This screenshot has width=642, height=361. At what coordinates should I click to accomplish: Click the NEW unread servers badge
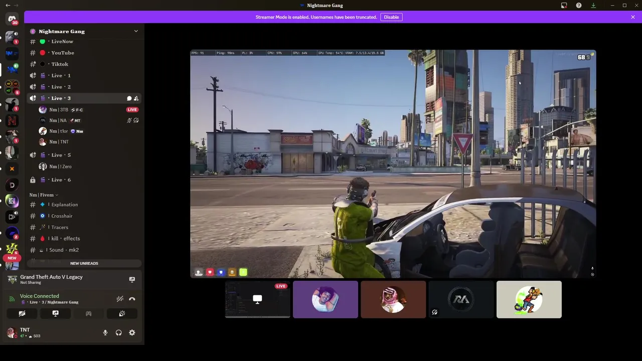coord(12,258)
